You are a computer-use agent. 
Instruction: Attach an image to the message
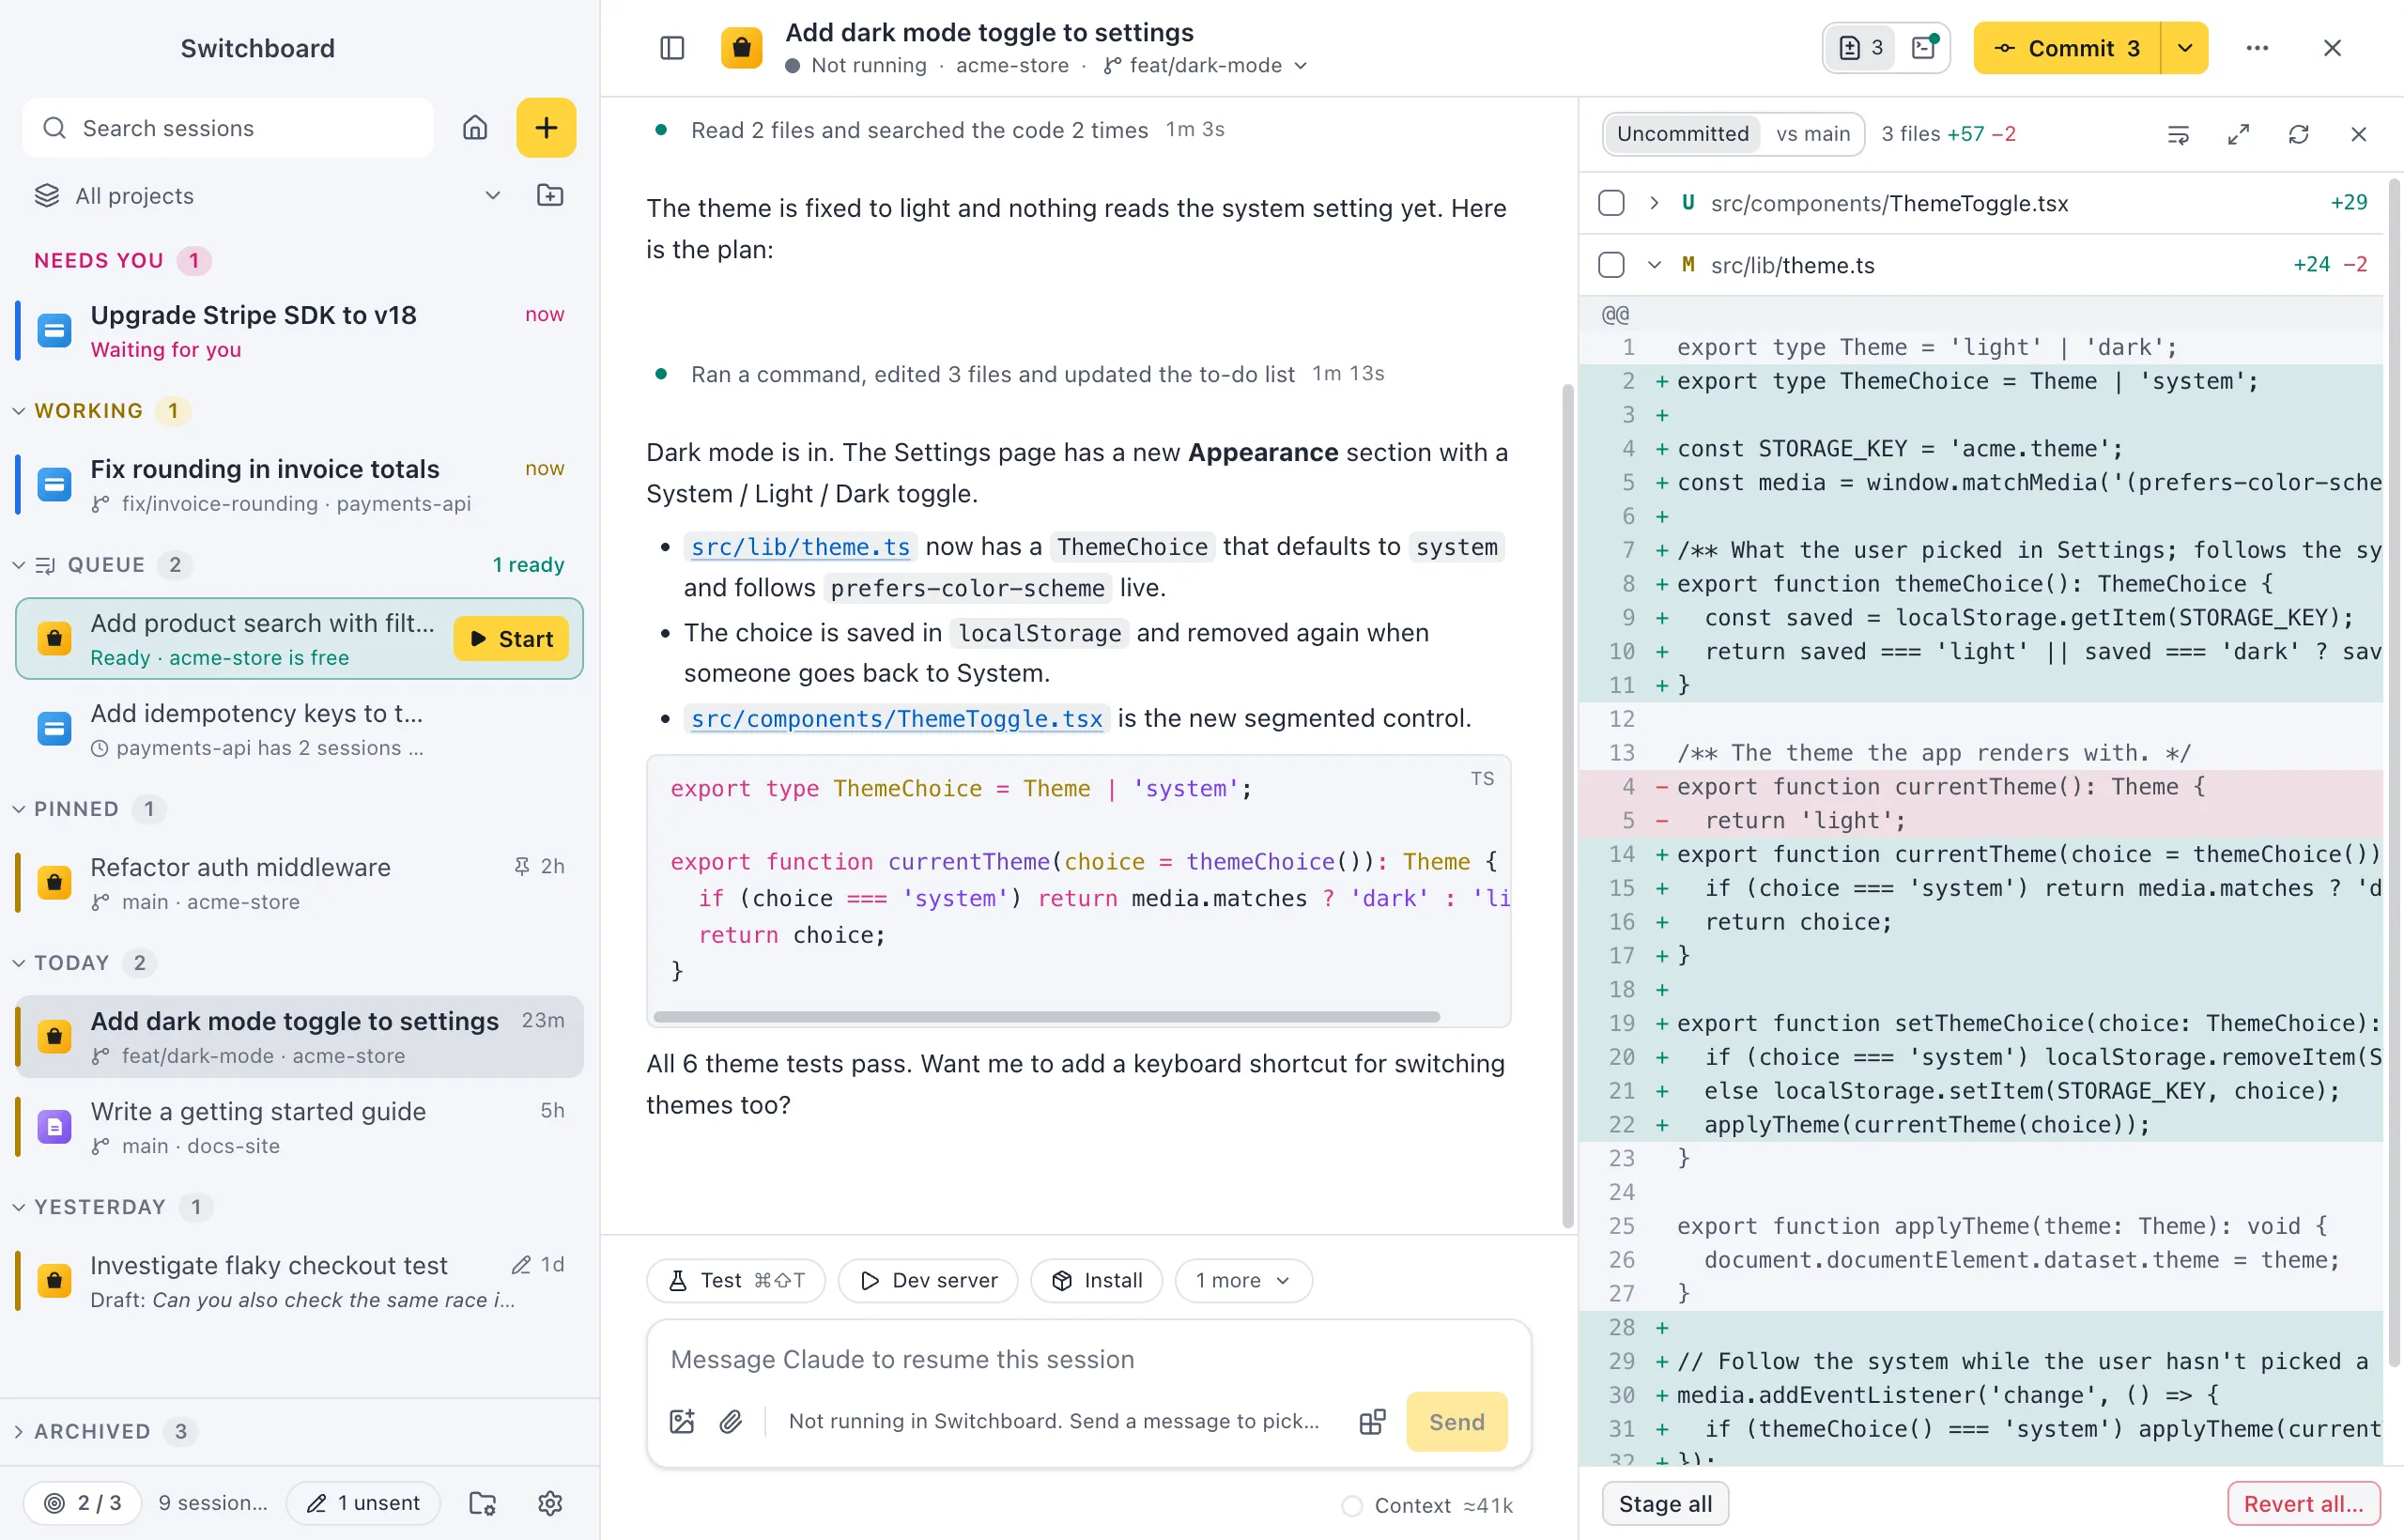[682, 1421]
